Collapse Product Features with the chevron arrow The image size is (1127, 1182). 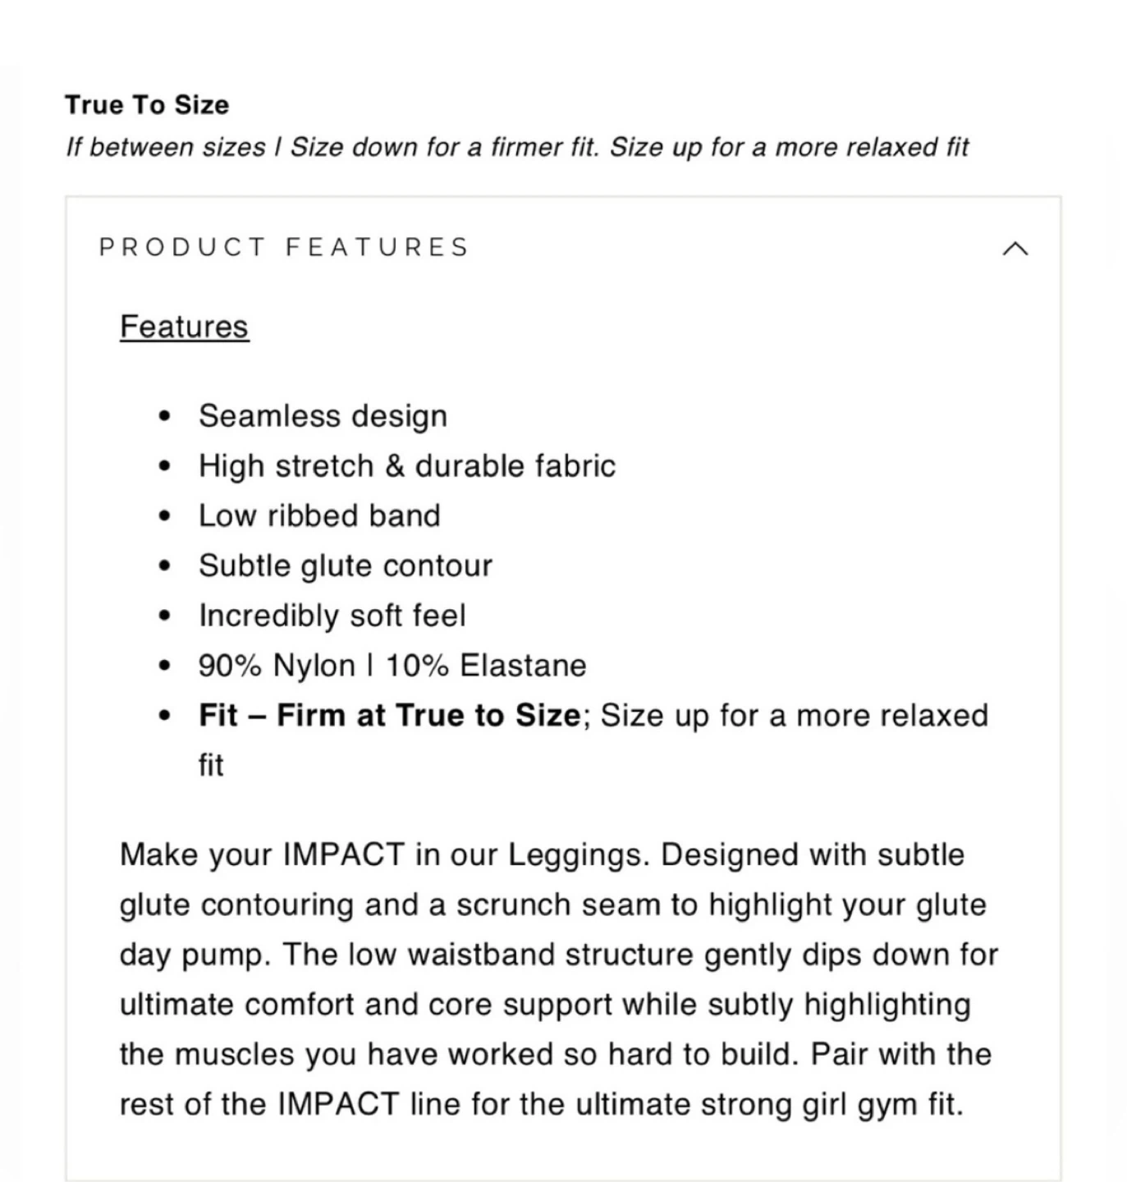point(1015,249)
